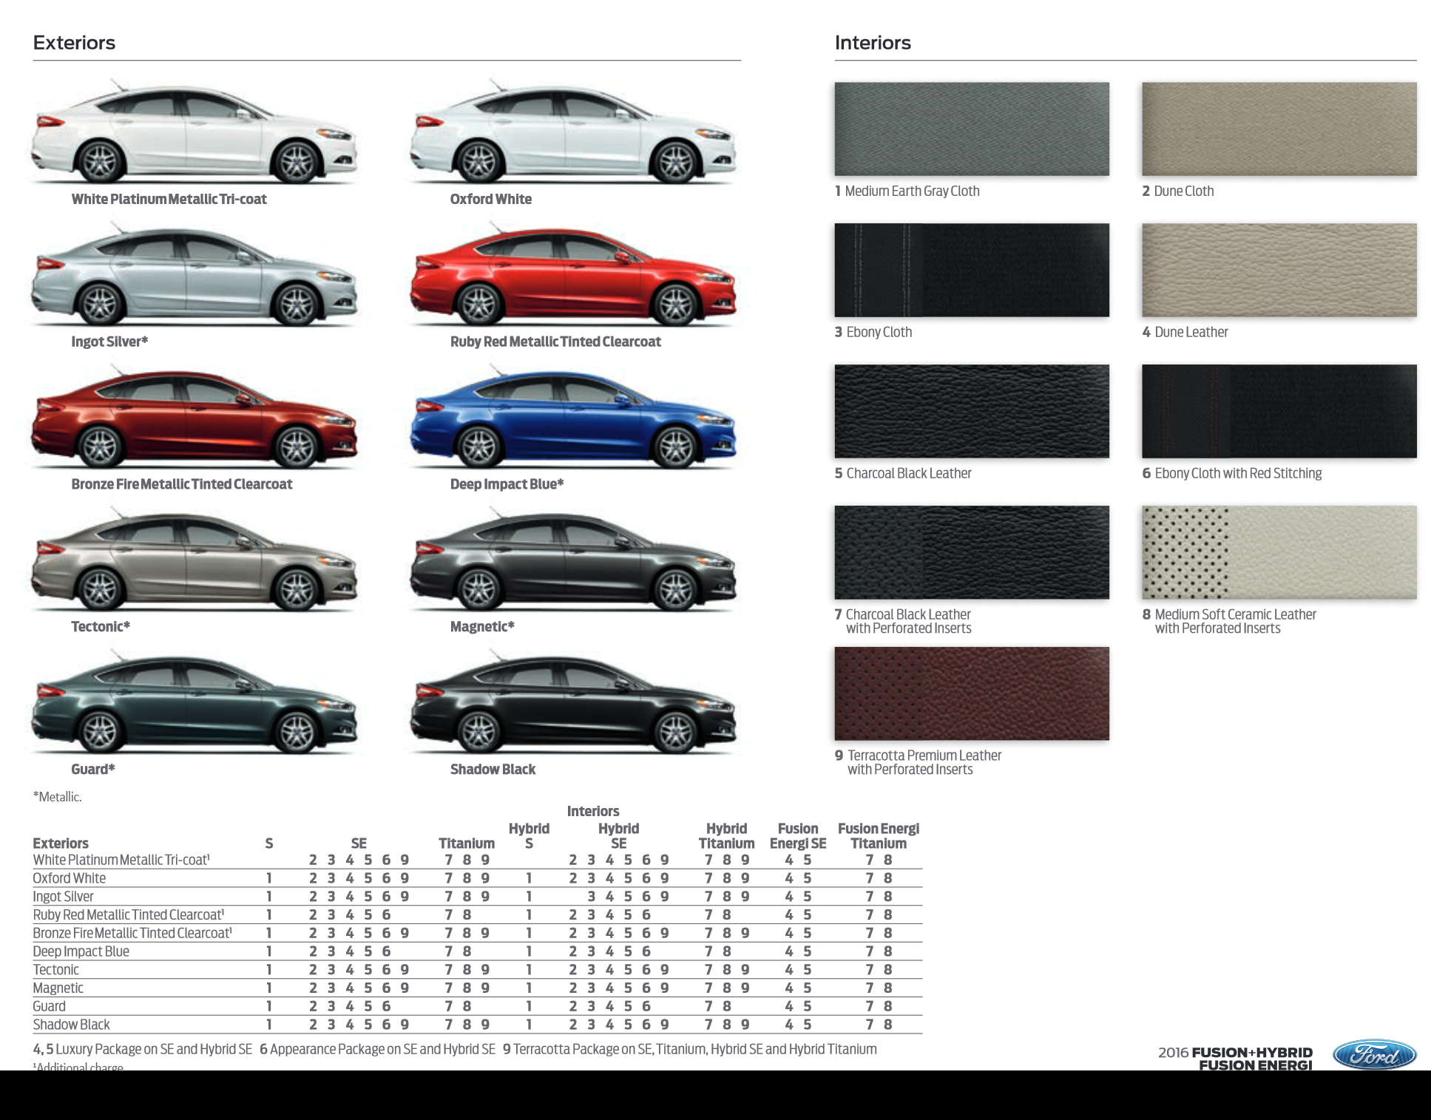Click the 'White Platinum Metallic Tri-coat' caption
The height and width of the screenshot is (1120, 1431).
point(169,199)
